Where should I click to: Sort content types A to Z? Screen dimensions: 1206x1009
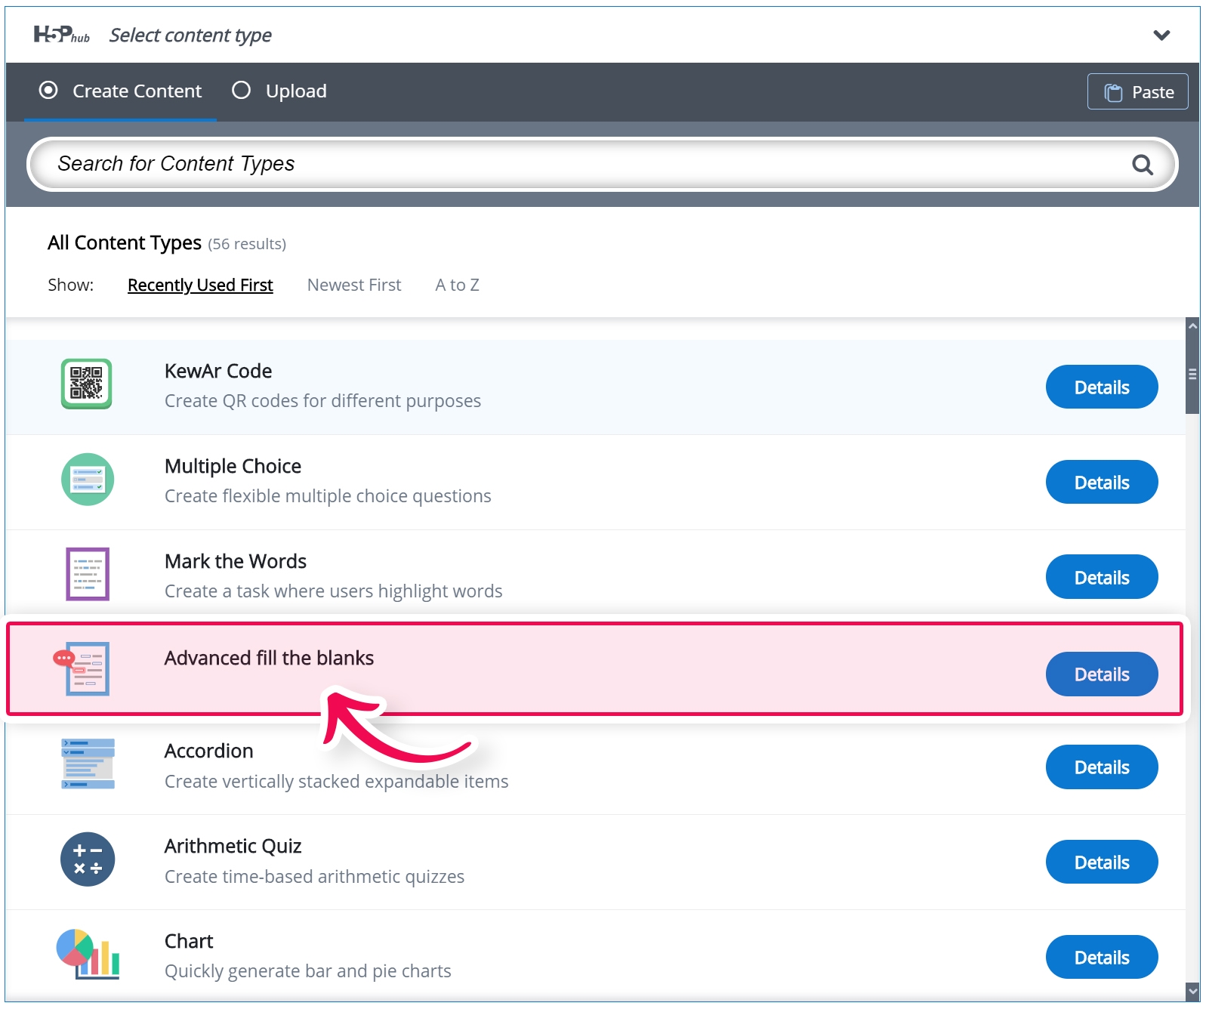(457, 285)
